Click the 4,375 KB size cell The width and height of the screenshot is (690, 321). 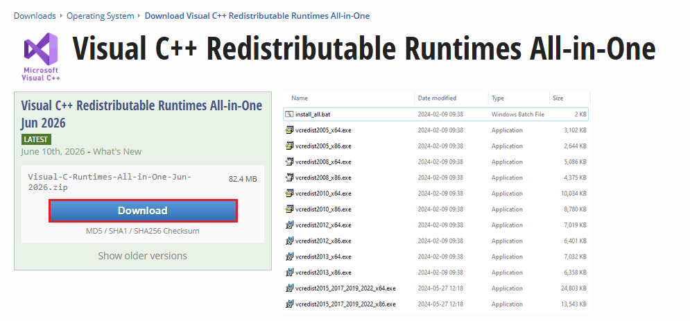click(x=575, y=177)
